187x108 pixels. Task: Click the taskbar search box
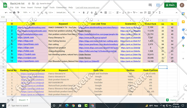point(29,106)
